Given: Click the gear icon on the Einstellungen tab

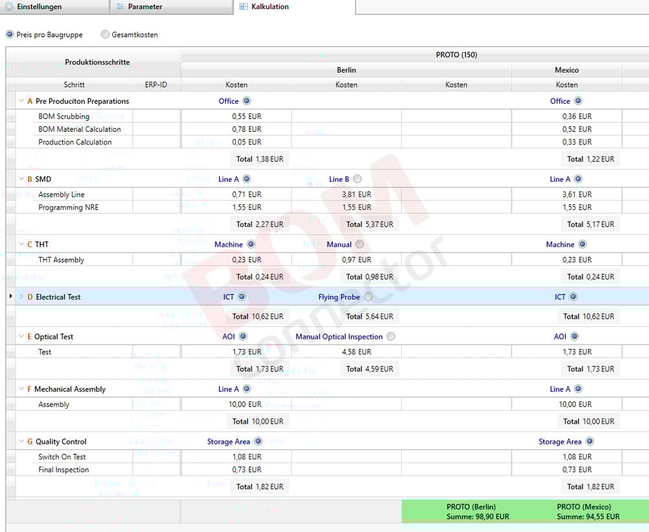Looking at the screenshot, I should (x=9, y=7).
